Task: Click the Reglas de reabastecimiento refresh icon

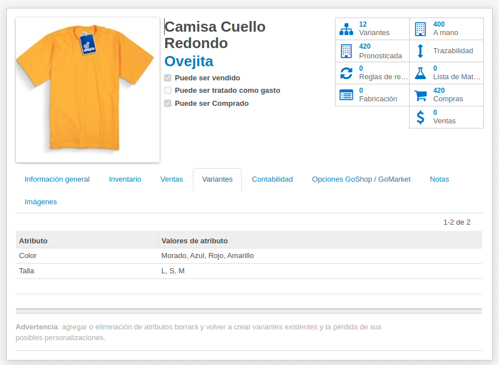Action: (346, 73)
